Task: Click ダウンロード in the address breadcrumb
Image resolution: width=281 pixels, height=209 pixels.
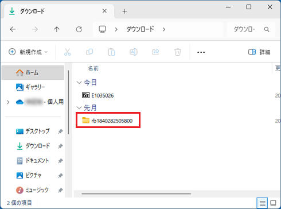Action: coord(140,29)
